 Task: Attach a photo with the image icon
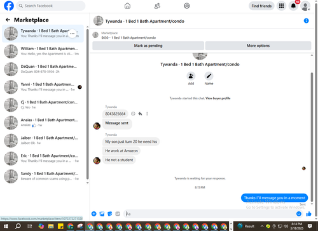(x=102, y=214)
